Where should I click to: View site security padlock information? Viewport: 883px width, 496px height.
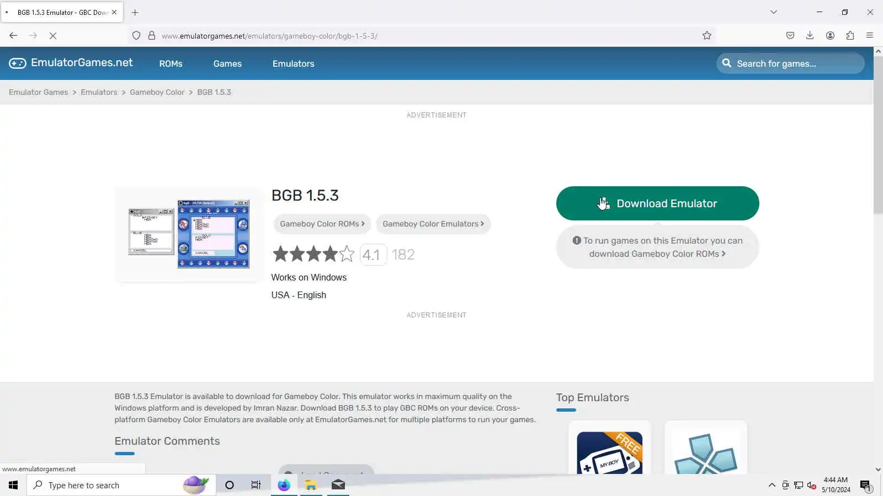click(152, 36)
